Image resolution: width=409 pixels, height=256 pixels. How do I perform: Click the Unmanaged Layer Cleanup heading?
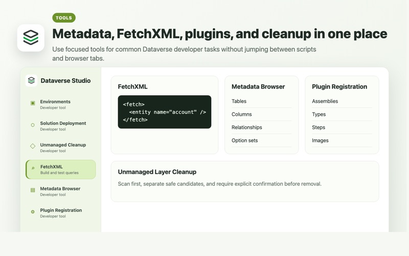(157, 172)
